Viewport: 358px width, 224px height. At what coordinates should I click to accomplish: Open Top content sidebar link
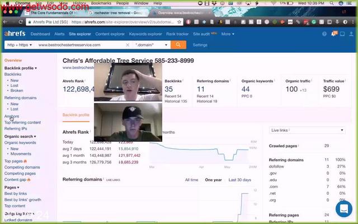coord(15,206)
